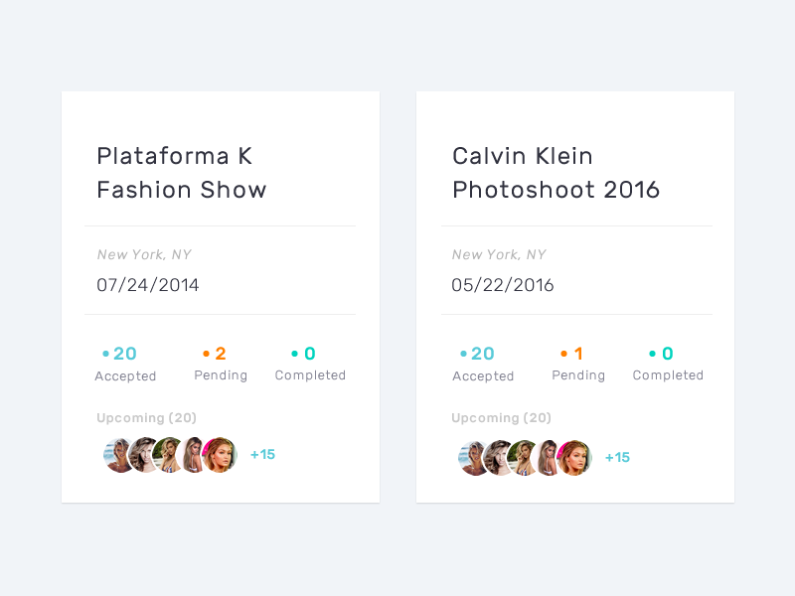
Task: Open Calvin Klein Photoshoot 2016 title
Action: pyautogui.click(x=556, y=173)
